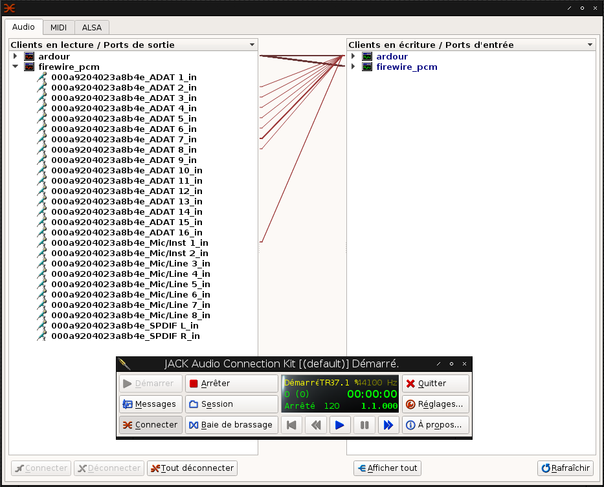604x487 pixels.
Task: Open the À propos dialog
Action: [x=436, y=425]
